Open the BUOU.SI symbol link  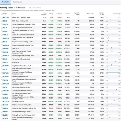(x=6, y=45)
